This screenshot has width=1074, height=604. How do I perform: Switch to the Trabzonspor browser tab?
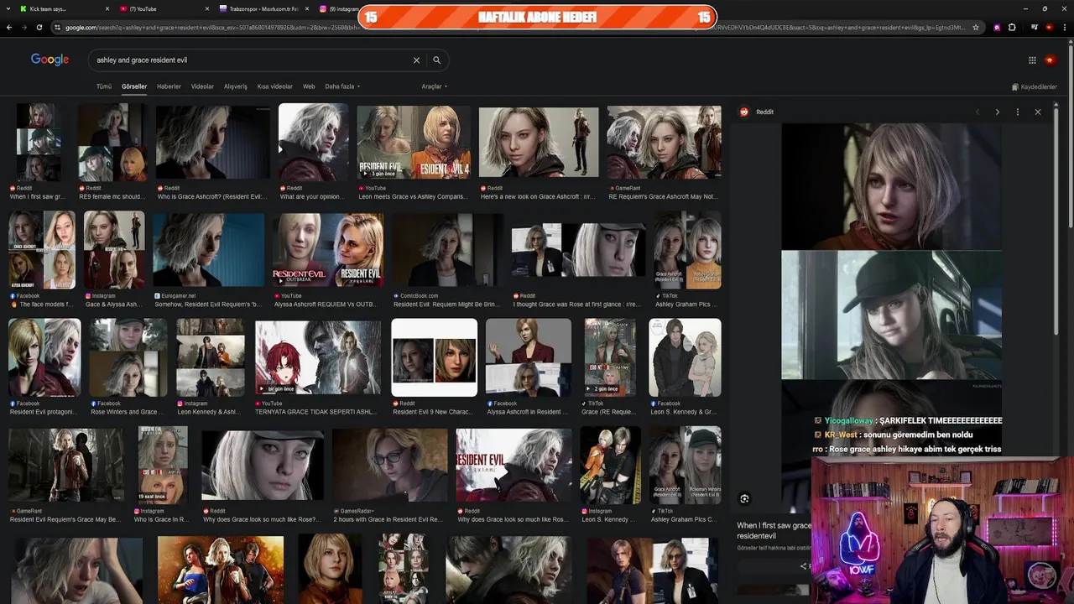262,8
